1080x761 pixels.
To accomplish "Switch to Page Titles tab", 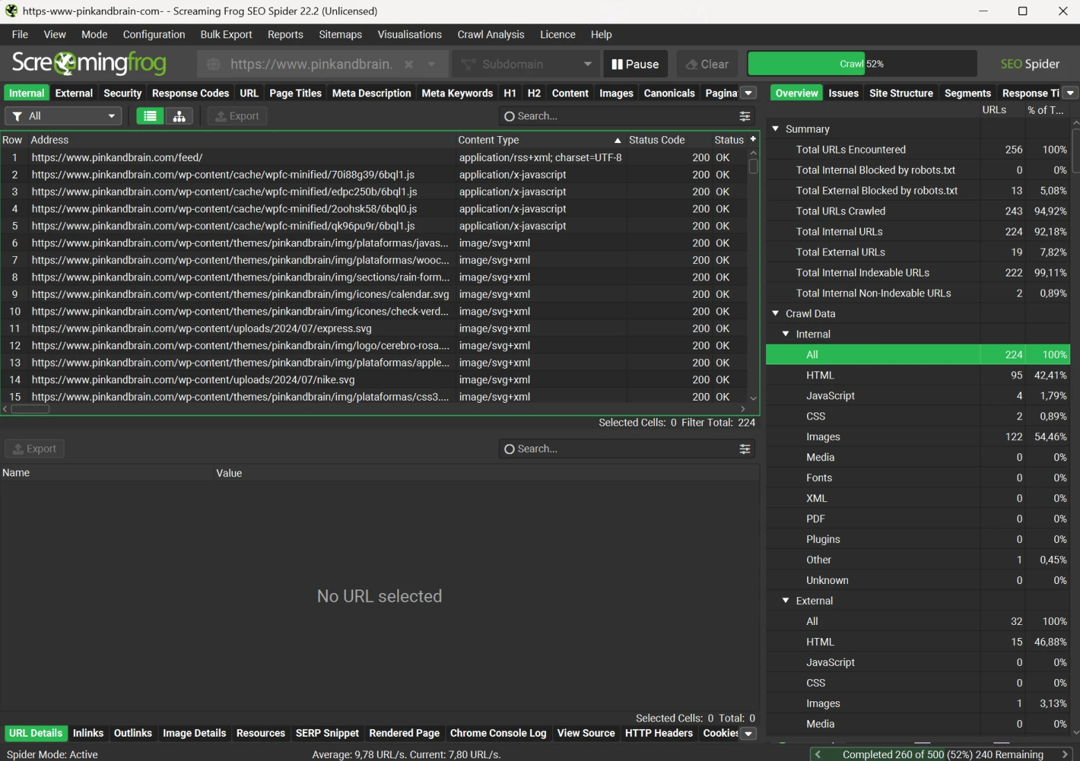I will [295, 93].
